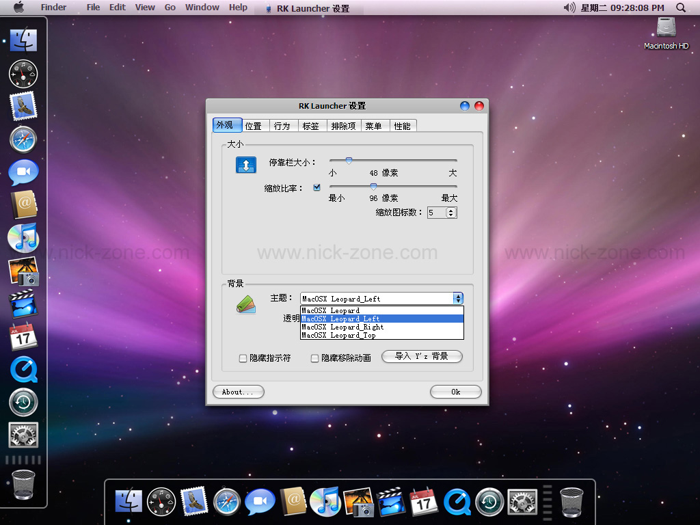Image resolution: width=700 pixels, height=525 pixels.
Task: Enable the 隐藏指示符 checkbox
Action: [x=243, y=358]
